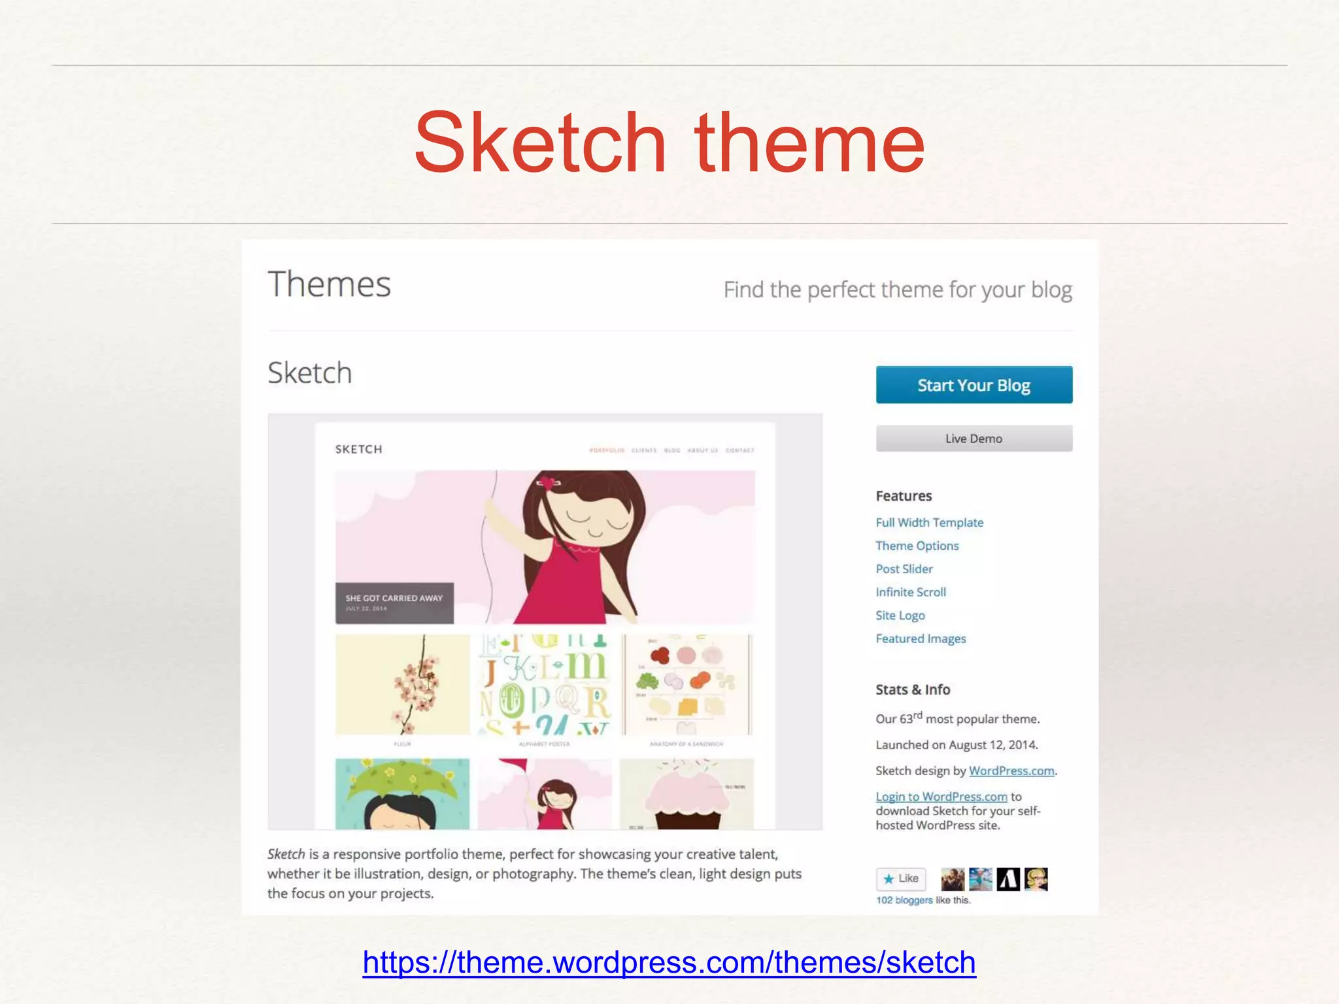Select the Contact menu item in preview
This screenshot has height=1004, width=1339.
[x=739, y=450]
